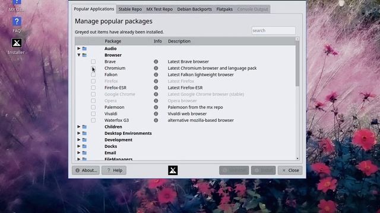
Task: Show info for Falkon browser
Action: 156,75
